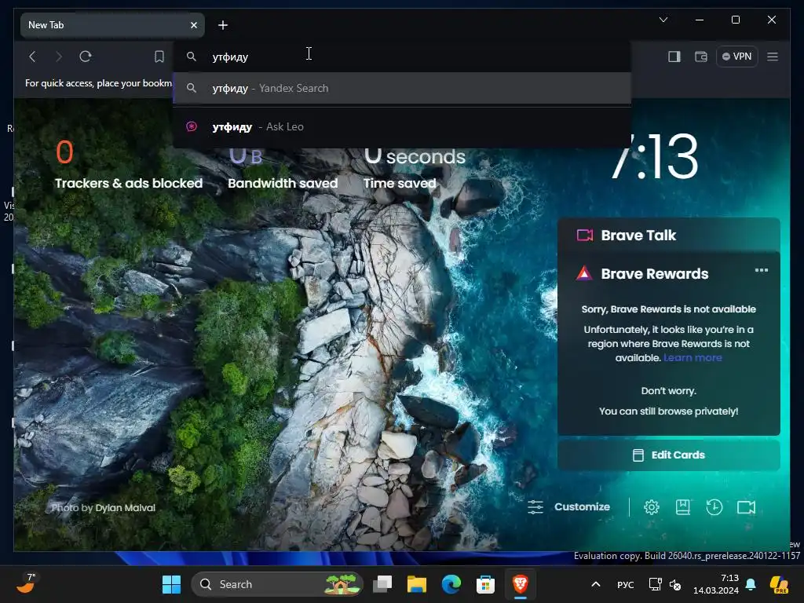Click the Leo AI icon in suggestions
Screen dimensions: 804x603
tap(192, 126)
